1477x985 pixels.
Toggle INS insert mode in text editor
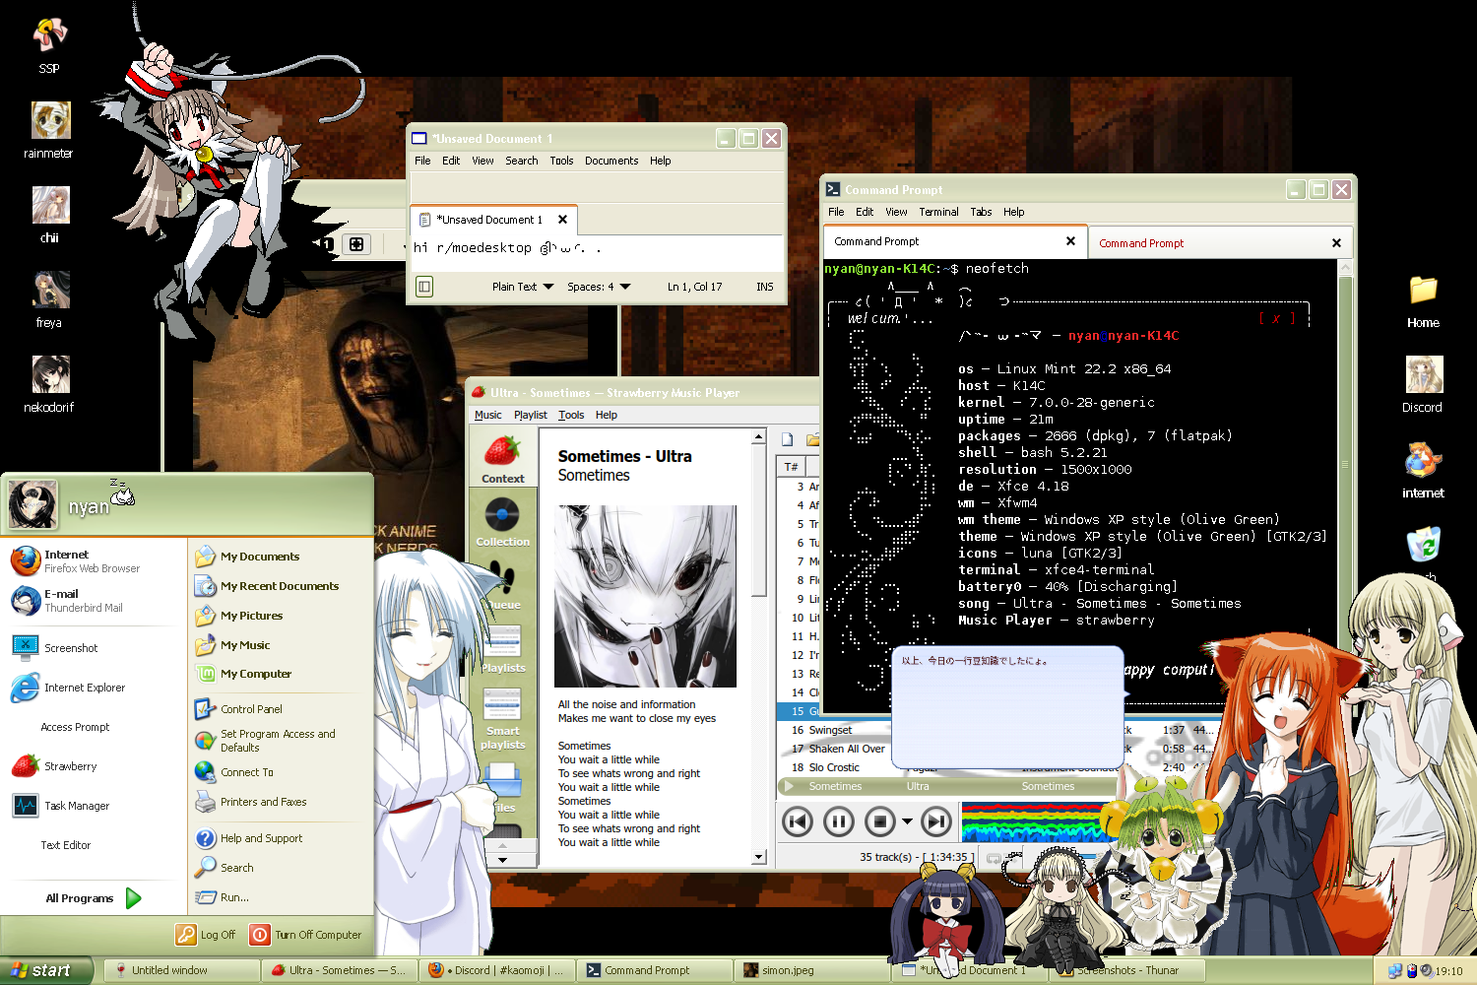tap(765, 287)
